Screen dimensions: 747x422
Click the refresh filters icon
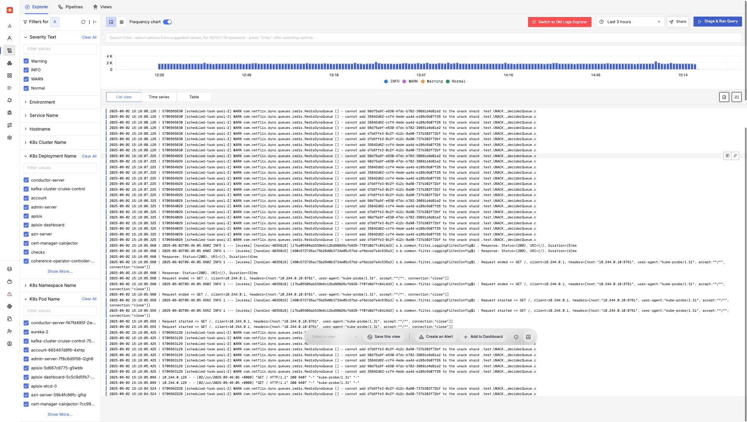(x=83, y=22)
